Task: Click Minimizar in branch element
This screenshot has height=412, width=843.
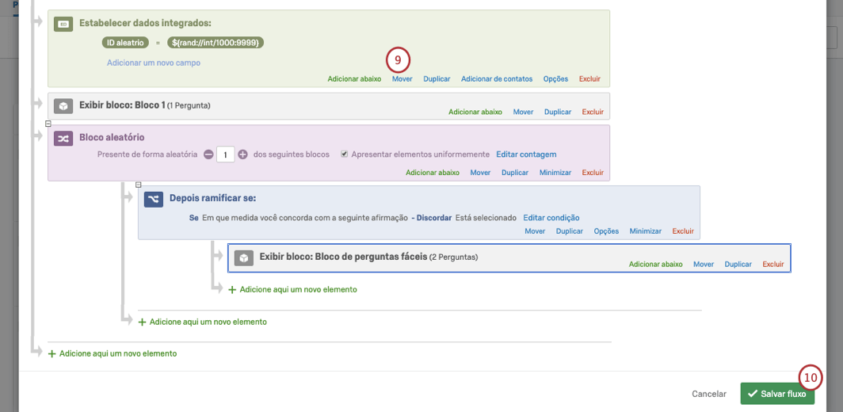Action: 645,231
